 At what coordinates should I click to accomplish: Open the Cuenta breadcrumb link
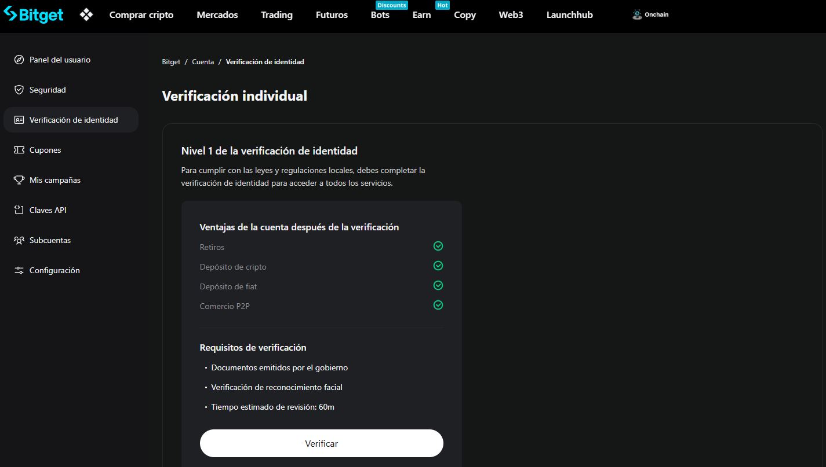[203, 61]
